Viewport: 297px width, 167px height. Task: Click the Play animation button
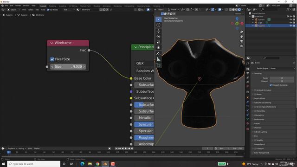tap(126, 148)
